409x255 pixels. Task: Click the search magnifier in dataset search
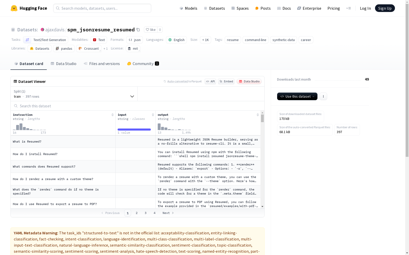coord(16,106)
